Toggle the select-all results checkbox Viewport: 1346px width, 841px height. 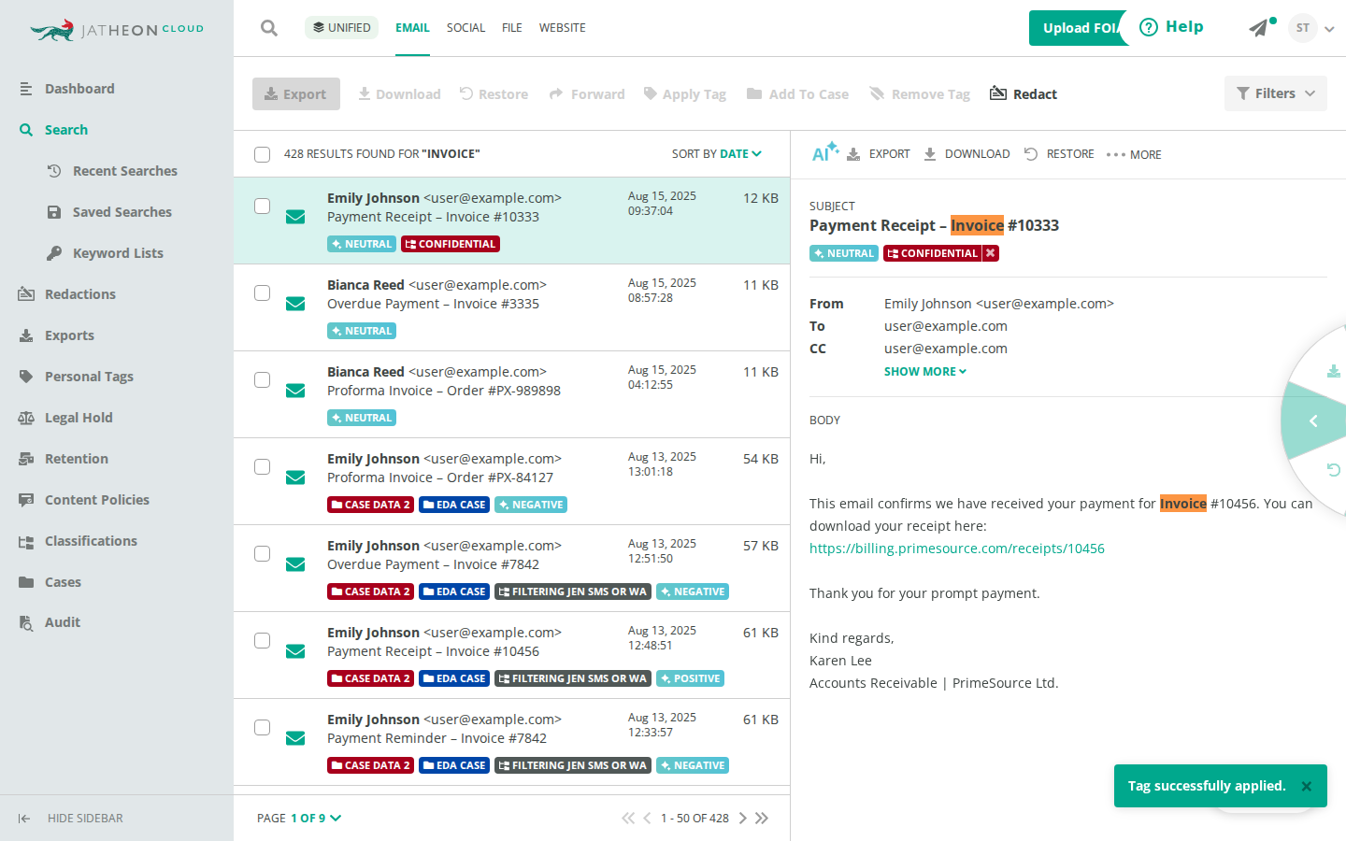(263, 154)
